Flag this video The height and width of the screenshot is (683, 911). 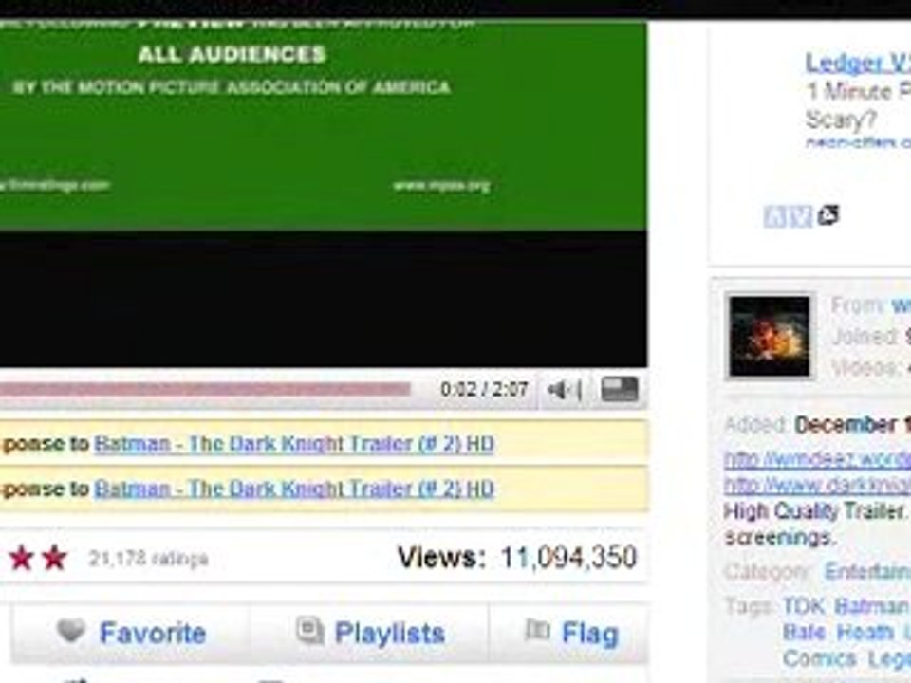click(589, 633)
